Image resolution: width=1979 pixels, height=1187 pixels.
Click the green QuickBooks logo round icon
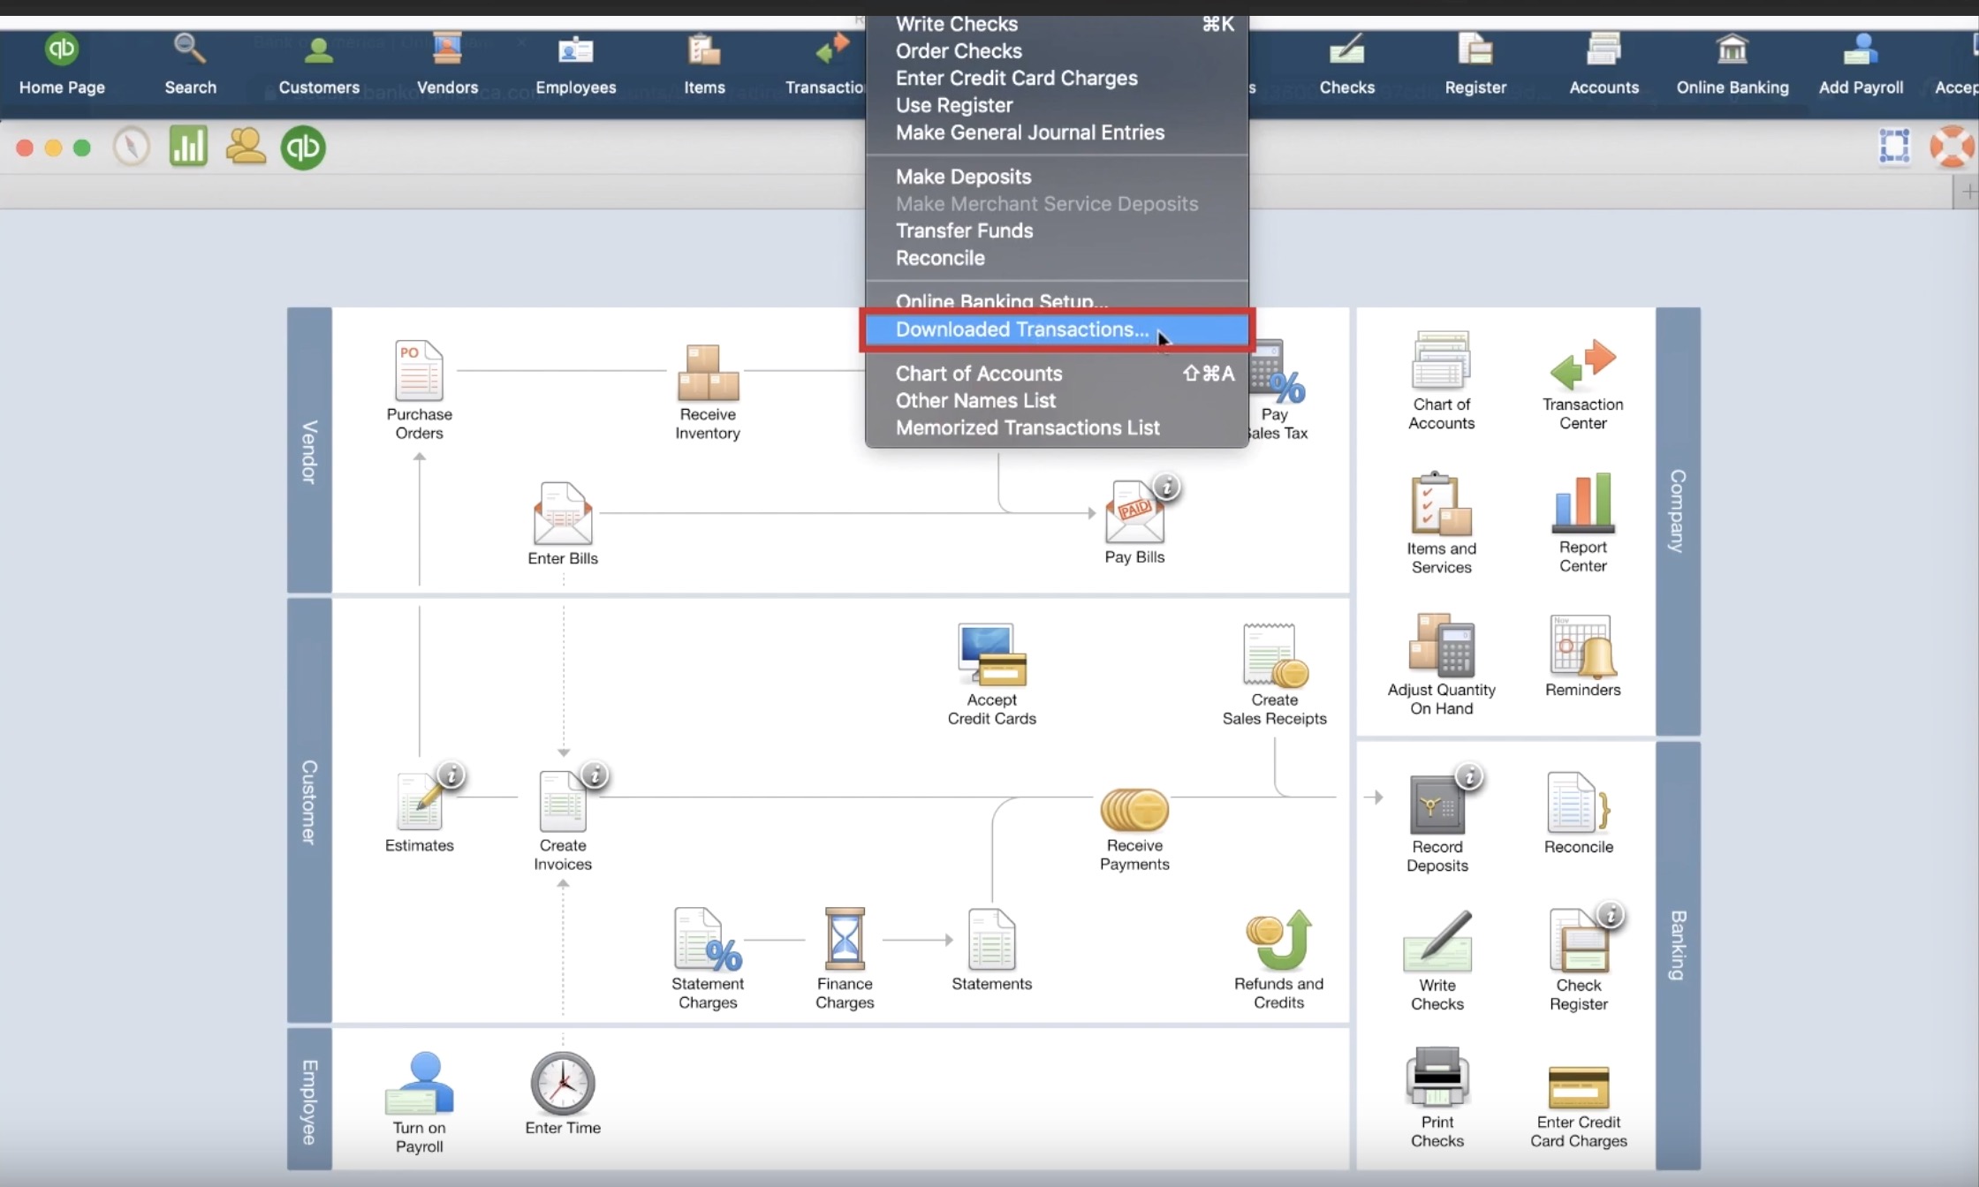303,147
